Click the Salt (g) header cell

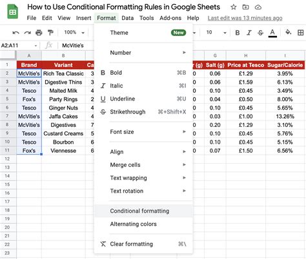tap(215, 65)
